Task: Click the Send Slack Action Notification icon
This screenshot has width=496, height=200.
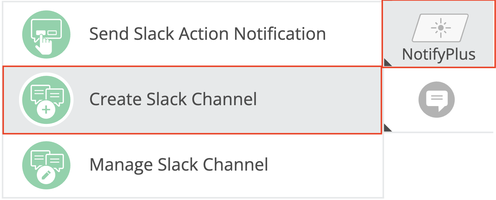Action: tap(46, 34)
